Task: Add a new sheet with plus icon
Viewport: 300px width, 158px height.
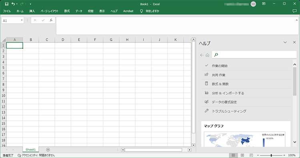Action: pos(48,150)
